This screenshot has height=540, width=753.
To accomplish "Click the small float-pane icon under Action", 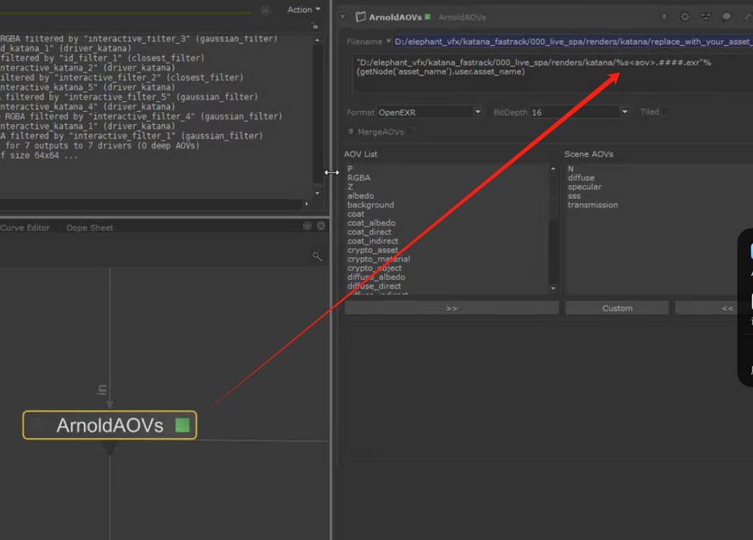I will [x=314, y=25].
